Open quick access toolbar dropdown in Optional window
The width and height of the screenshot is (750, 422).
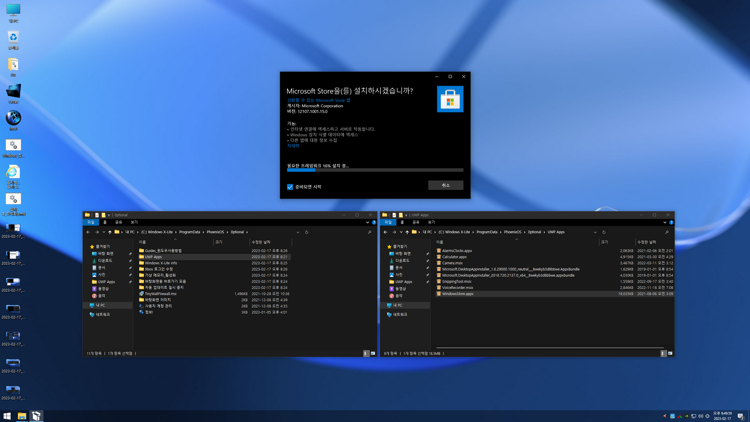pos(109,215)
